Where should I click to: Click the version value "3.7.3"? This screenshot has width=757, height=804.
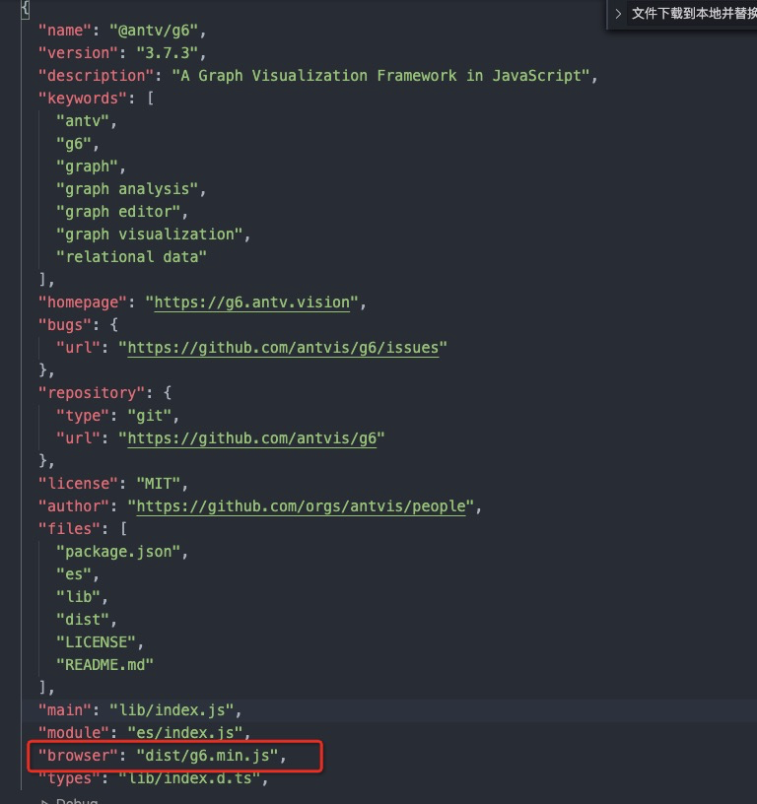click(168, 53)
